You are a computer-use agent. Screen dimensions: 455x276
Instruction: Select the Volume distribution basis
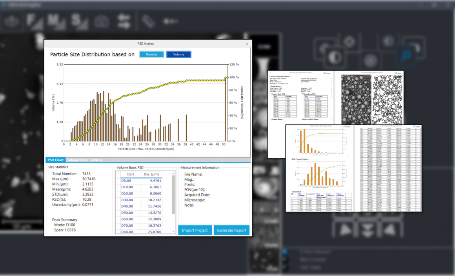point(179,54)
